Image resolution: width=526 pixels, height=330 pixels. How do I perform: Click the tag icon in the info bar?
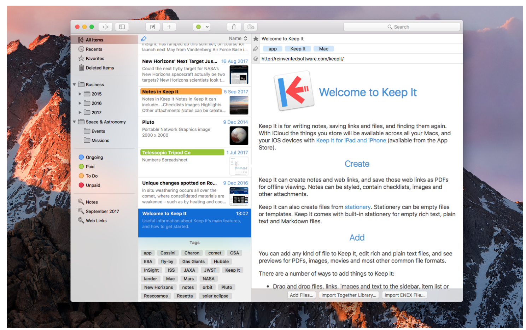(256, 49)
